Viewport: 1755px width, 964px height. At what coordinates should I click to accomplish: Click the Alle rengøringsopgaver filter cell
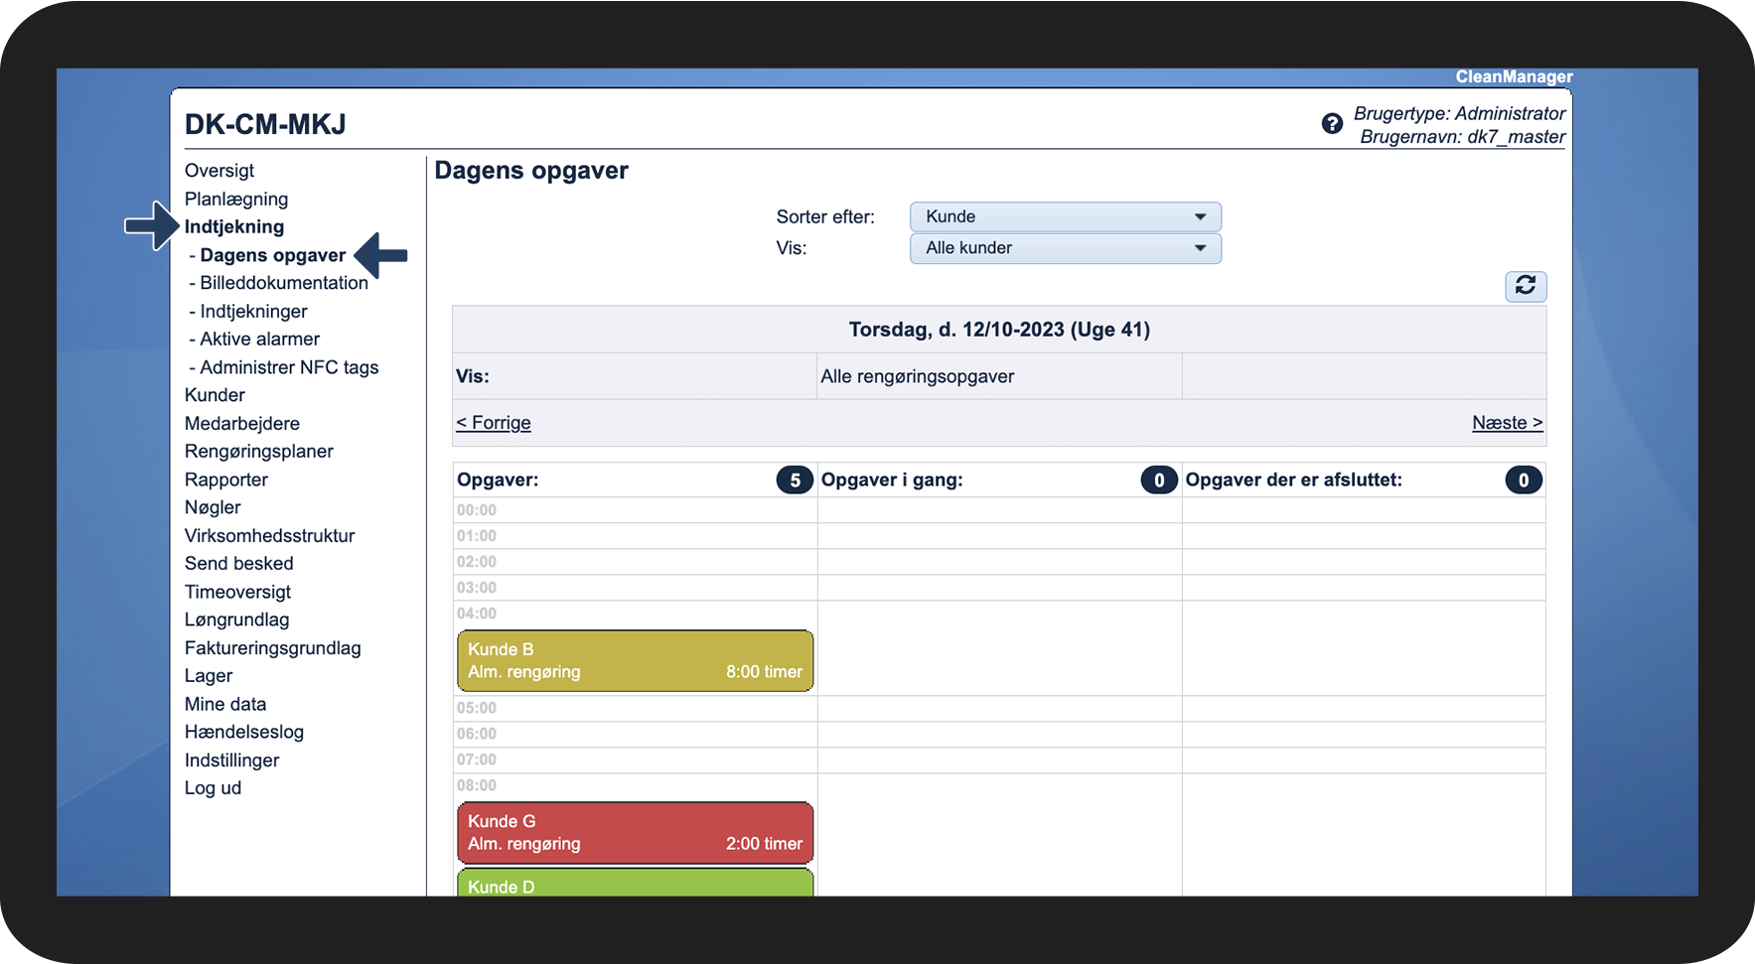tap(998, 376)
